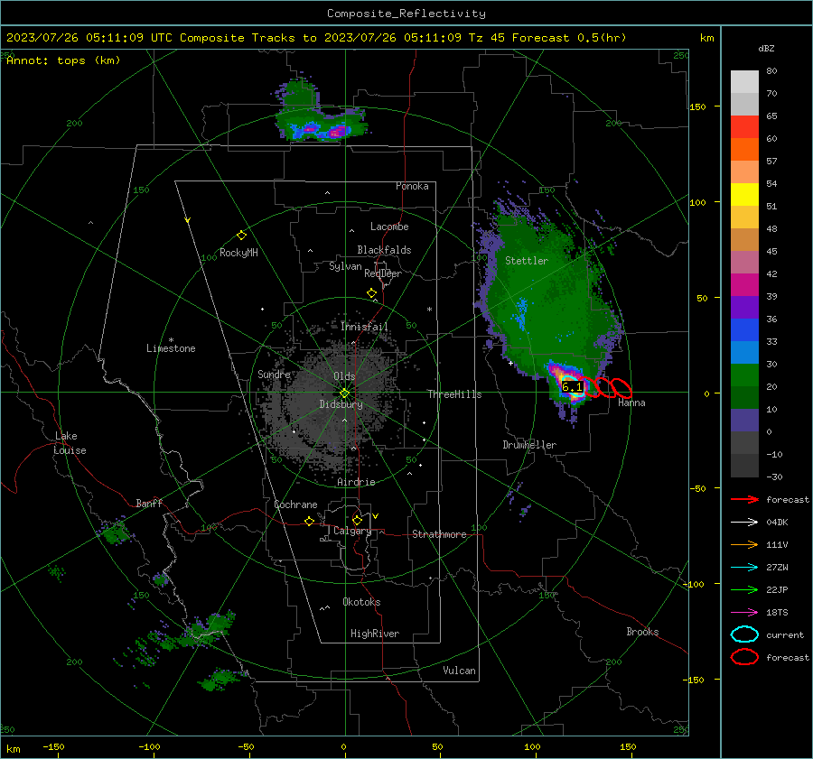Click the red forecast ellipse legend icon
This screenshot has width=813, height=759.
click(x=744, y=657)
